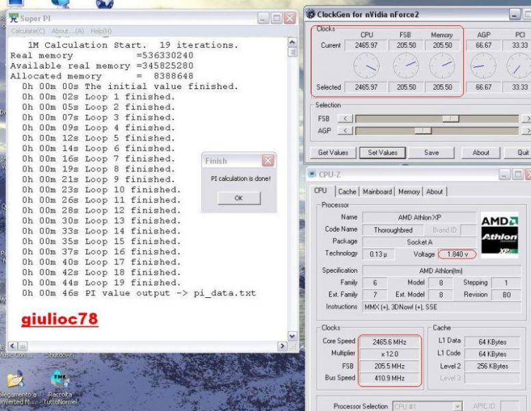The height and width of the screenshot is (411, 531).
Task: Click the selected CPU clock value field
Action: (365, 87)
